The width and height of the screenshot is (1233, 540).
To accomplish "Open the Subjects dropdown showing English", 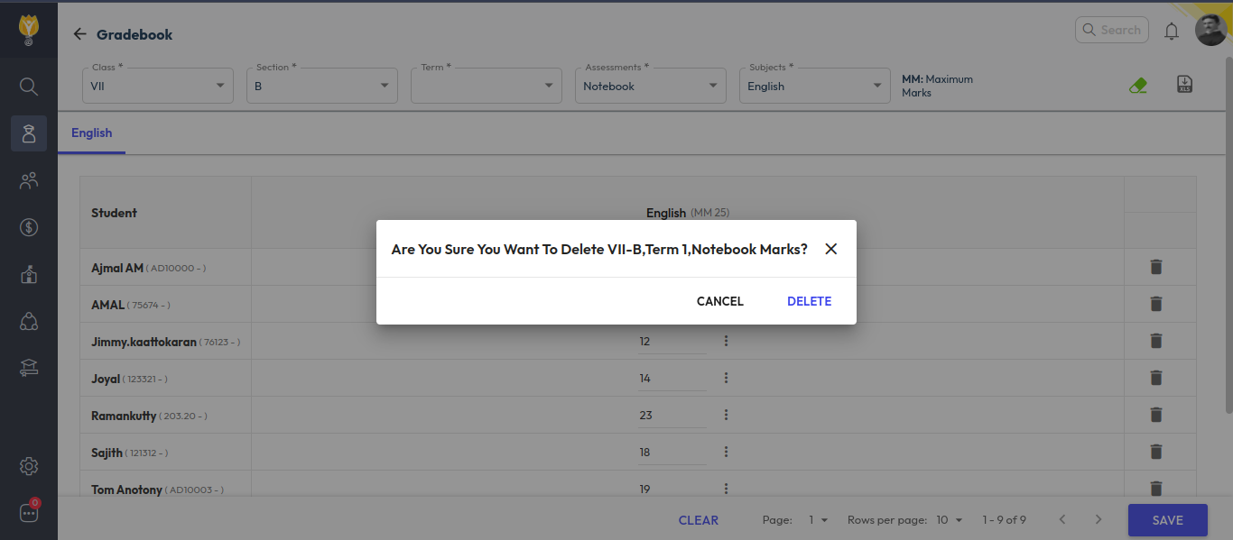I will coord(814,86).
